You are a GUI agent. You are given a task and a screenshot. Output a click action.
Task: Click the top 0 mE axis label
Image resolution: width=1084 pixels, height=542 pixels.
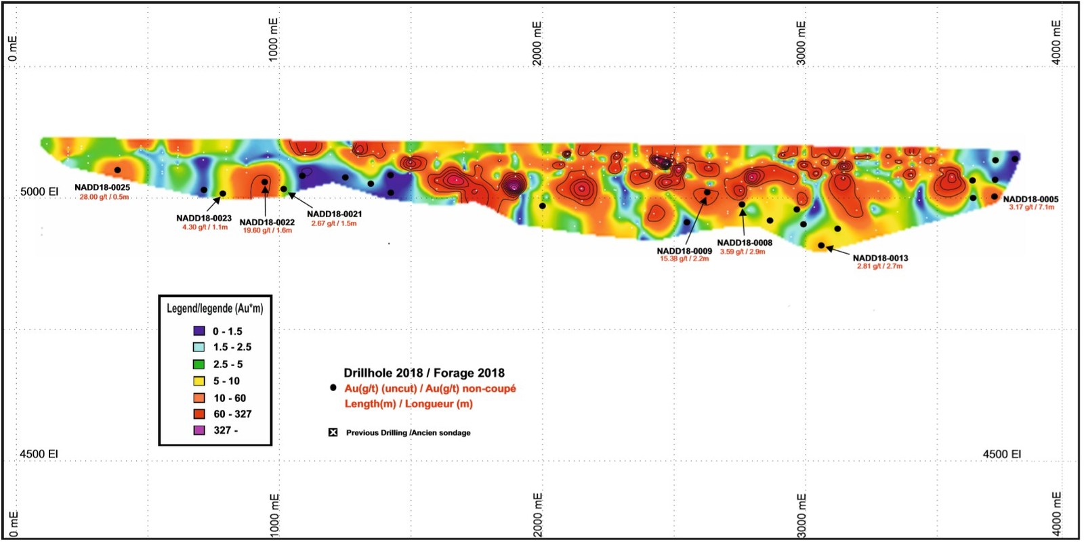click(x=13, y=48)
